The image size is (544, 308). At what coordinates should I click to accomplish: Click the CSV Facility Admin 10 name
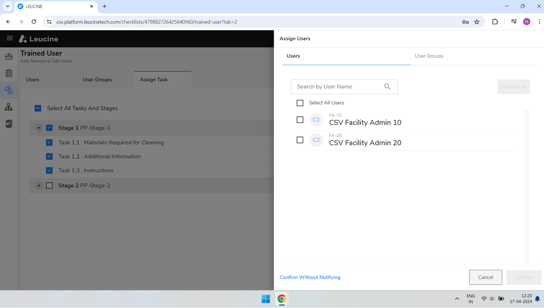(x=365, y=123)
